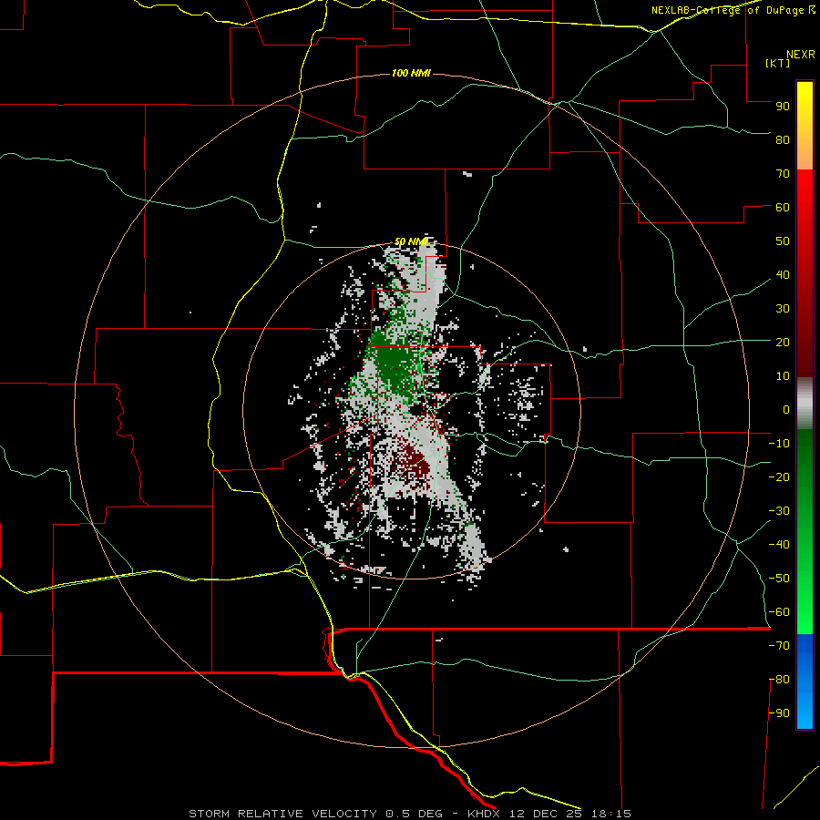The width and height of the screenshot is (820, 820).
Task: Click the positive 30 scale value
Action: point(783,309)
